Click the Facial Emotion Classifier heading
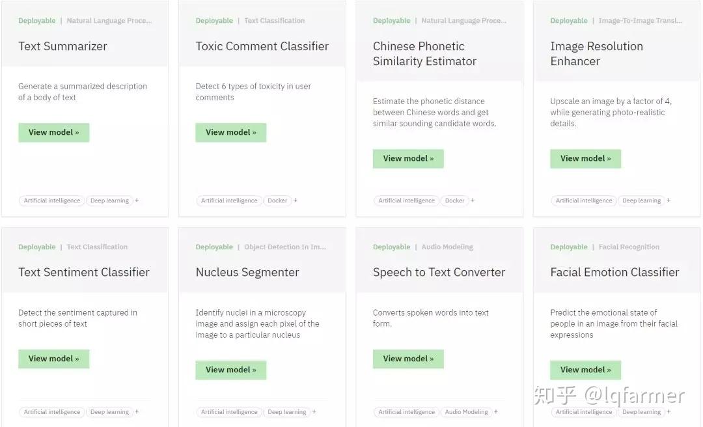 point(614,272)
